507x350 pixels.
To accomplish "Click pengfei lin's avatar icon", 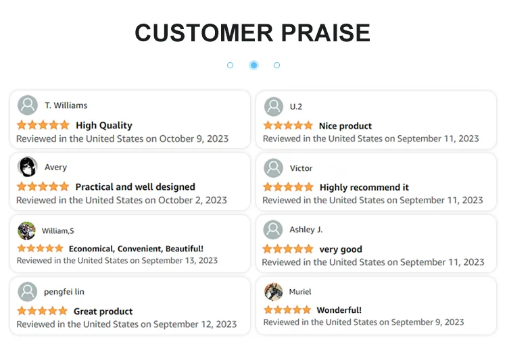I will [28, 292].
